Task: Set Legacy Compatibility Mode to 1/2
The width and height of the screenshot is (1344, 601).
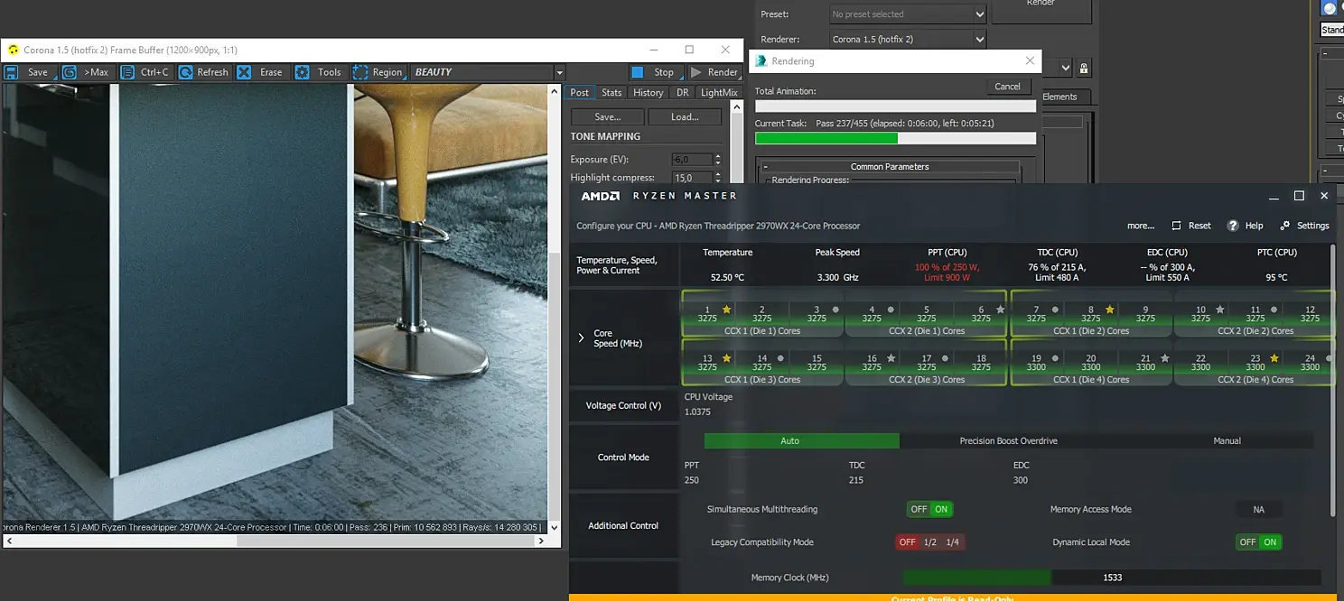Action: click(929, 542)
